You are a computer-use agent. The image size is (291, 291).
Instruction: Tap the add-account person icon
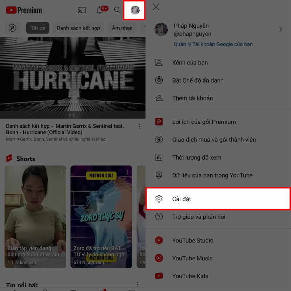tap(159, 98)
